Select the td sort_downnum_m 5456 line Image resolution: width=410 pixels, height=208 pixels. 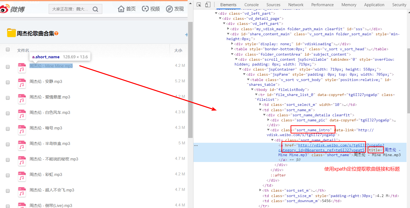point(301,201)
